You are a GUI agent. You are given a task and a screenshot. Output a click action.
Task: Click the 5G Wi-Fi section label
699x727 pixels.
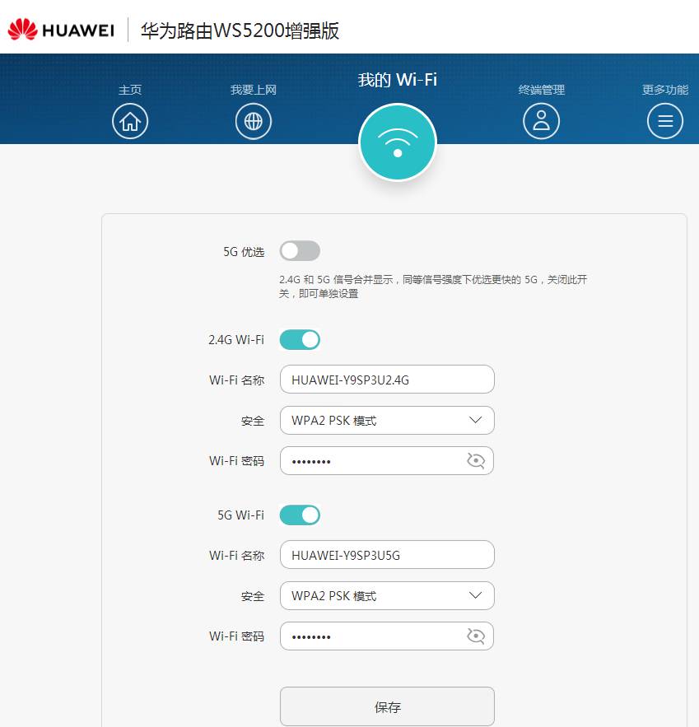pos(241,515)
